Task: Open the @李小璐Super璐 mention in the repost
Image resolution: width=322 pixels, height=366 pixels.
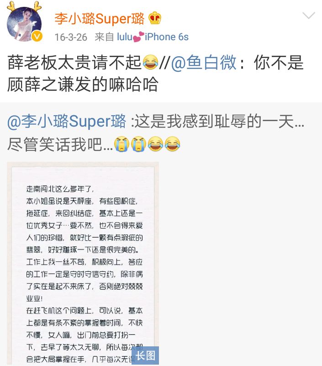Action: point(67,122)
